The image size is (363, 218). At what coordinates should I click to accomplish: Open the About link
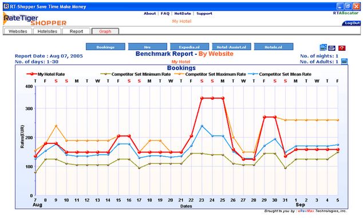tap(149, 13)
